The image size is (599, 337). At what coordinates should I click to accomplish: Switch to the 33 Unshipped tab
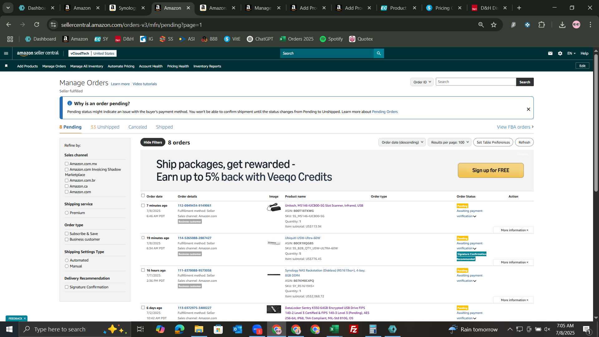click(x=105, y=127)
